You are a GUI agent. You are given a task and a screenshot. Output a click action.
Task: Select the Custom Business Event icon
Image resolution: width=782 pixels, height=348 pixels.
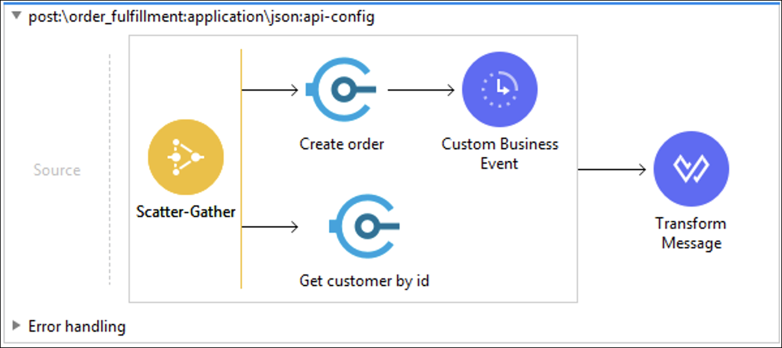click(499, 90)
